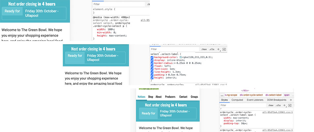Image resolution: width=314 pixels, height=132 pixels.
Task: Click the Filter field above element.style
Action: (119, 4)
